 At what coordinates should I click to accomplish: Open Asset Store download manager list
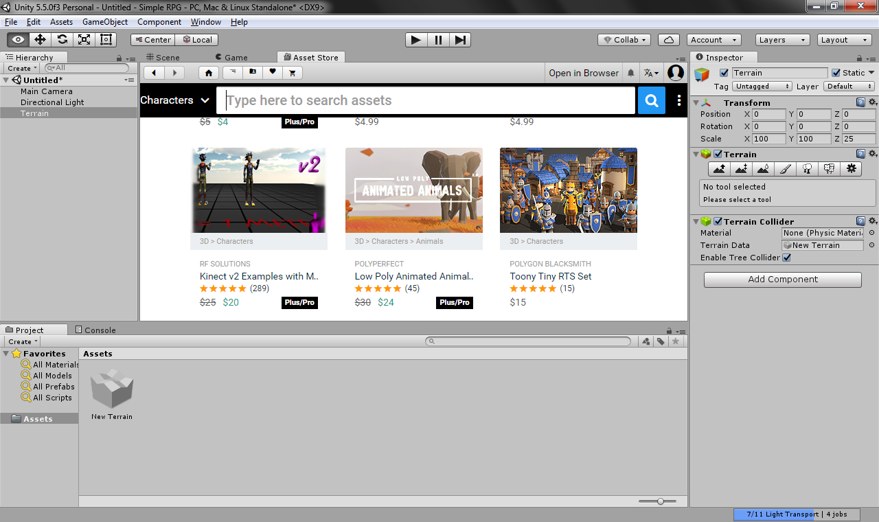click(x=233, y=72)
